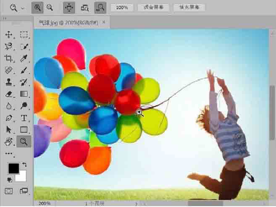Select the Quick Selection tool

[24, 47]
